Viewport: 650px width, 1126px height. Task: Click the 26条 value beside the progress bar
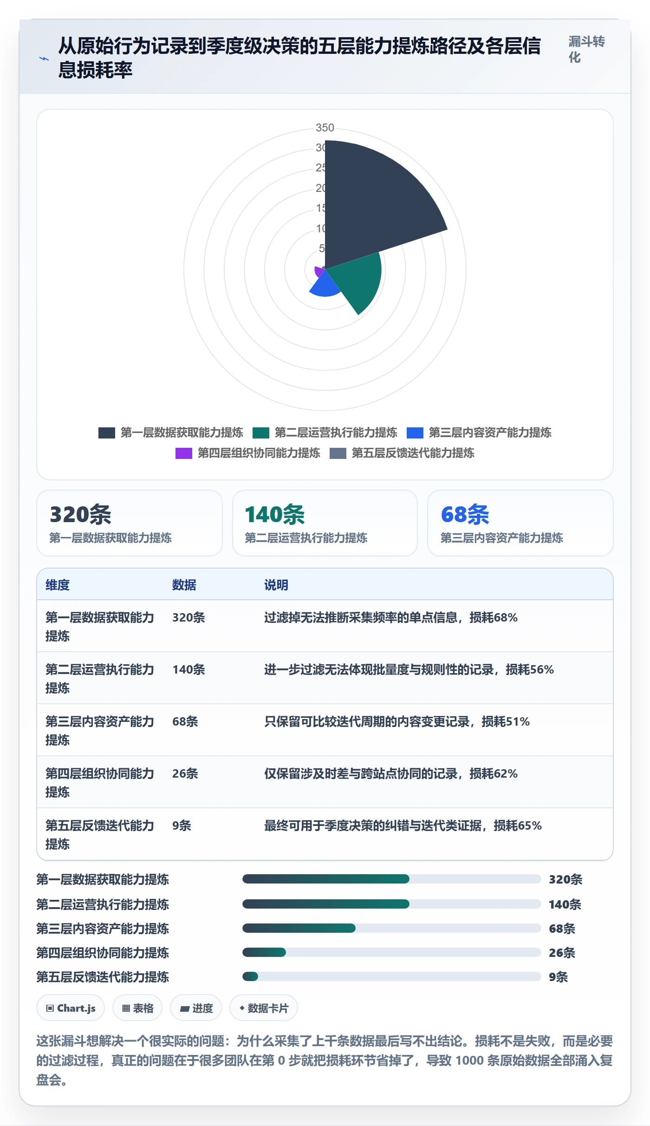(x=562, y=953)
